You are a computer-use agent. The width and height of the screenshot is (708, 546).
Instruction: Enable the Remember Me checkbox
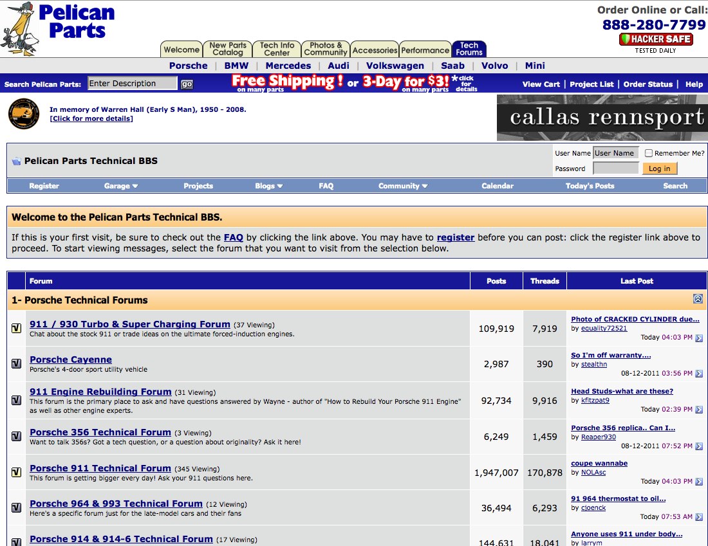(649, 153)
